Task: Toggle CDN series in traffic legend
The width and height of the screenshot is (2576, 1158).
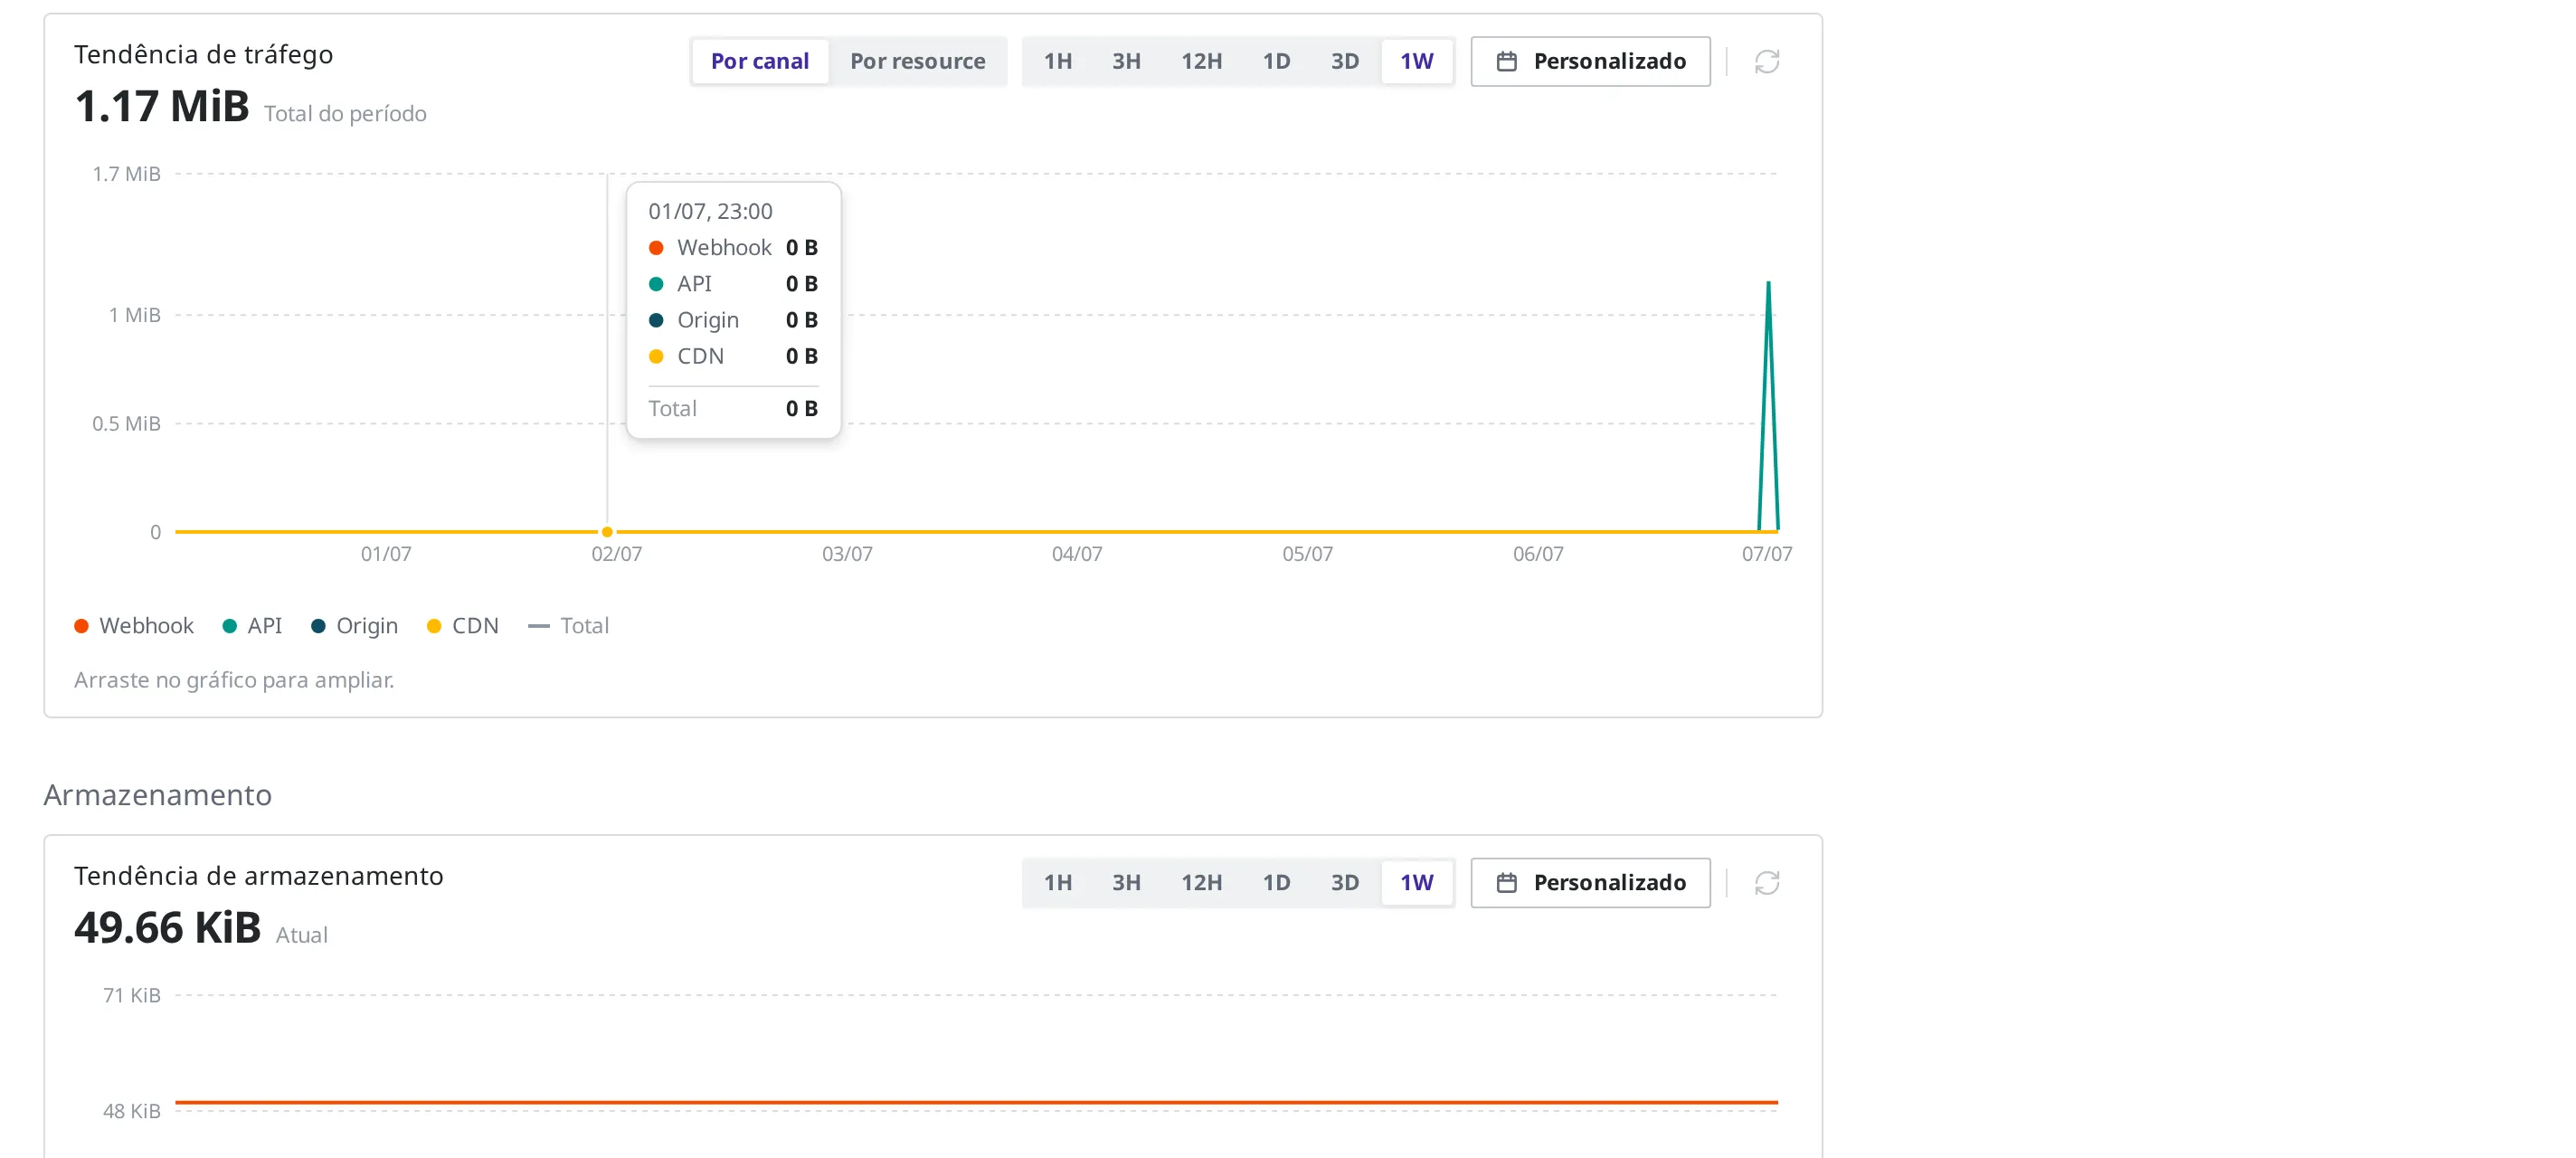Action: pyautogui.click(x=463, y=626)
